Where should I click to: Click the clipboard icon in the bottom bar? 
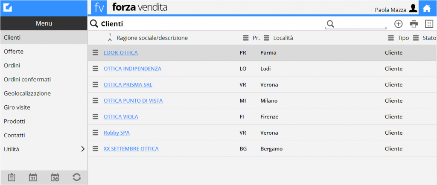(x=12, y=177)
